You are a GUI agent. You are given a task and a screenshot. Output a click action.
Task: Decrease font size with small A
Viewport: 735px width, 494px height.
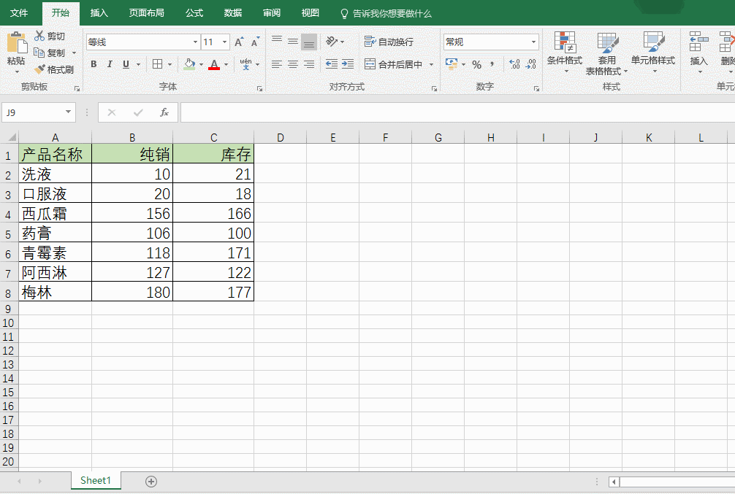coord(255,42)
